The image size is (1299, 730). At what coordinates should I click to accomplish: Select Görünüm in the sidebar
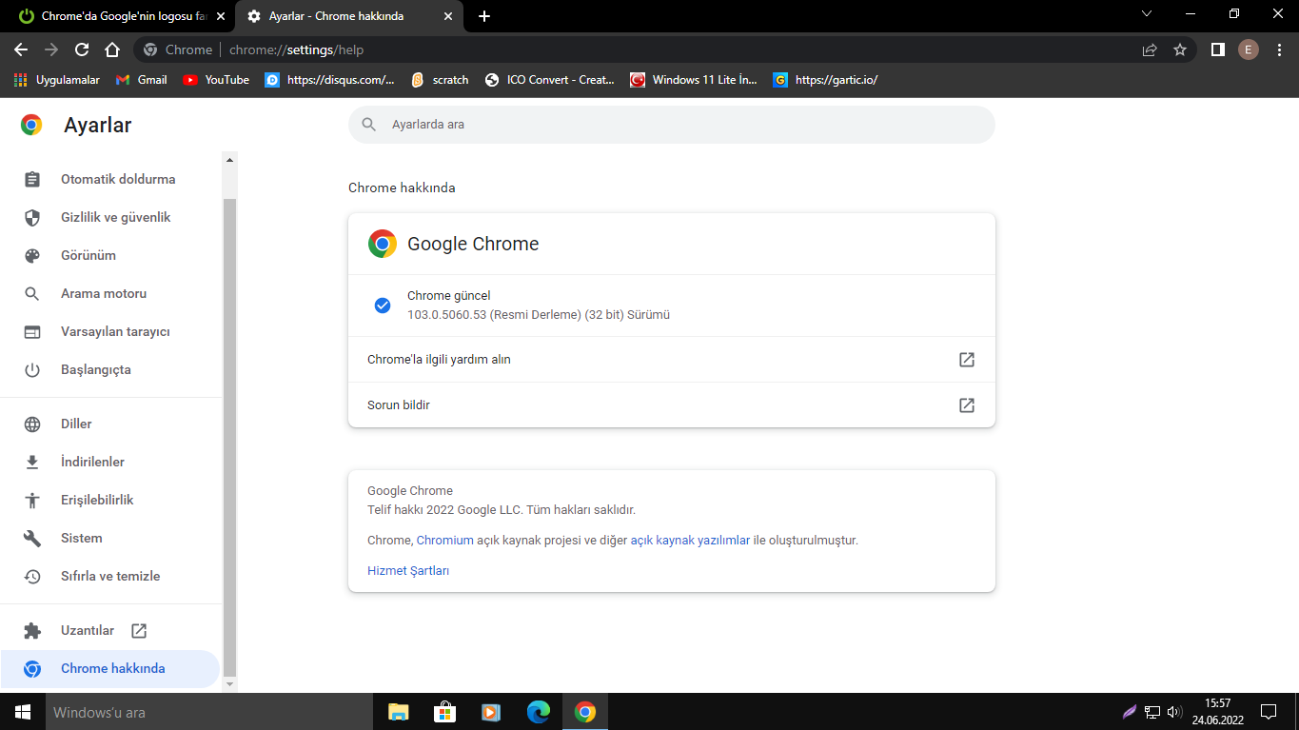[110, 255]
